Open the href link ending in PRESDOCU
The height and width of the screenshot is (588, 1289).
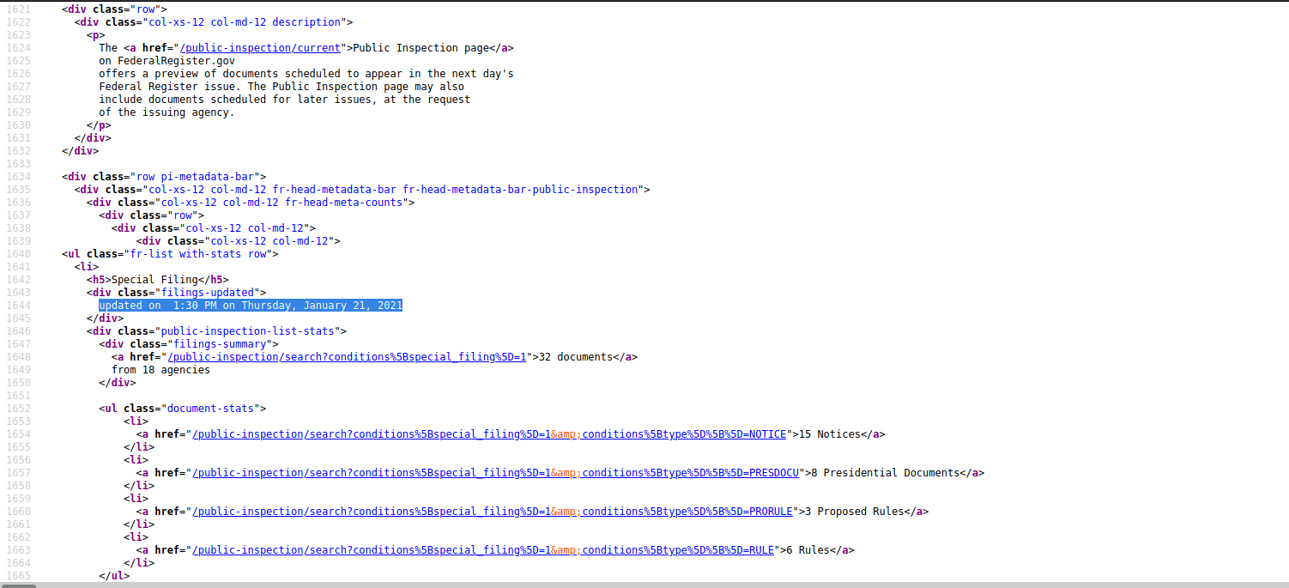click(495, 473)
